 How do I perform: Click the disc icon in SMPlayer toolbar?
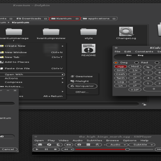coord(49,145)
